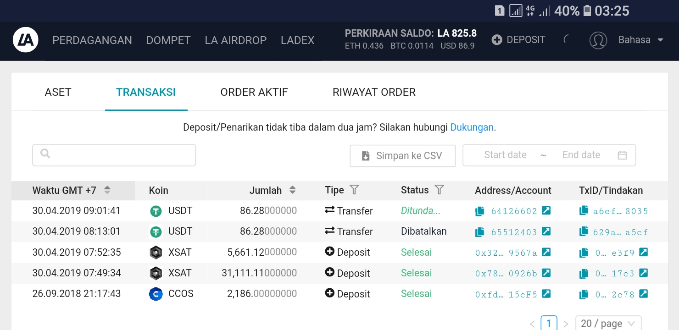Sort by Jumlah column arrows

pyautogui.click(x=292, y=190)
